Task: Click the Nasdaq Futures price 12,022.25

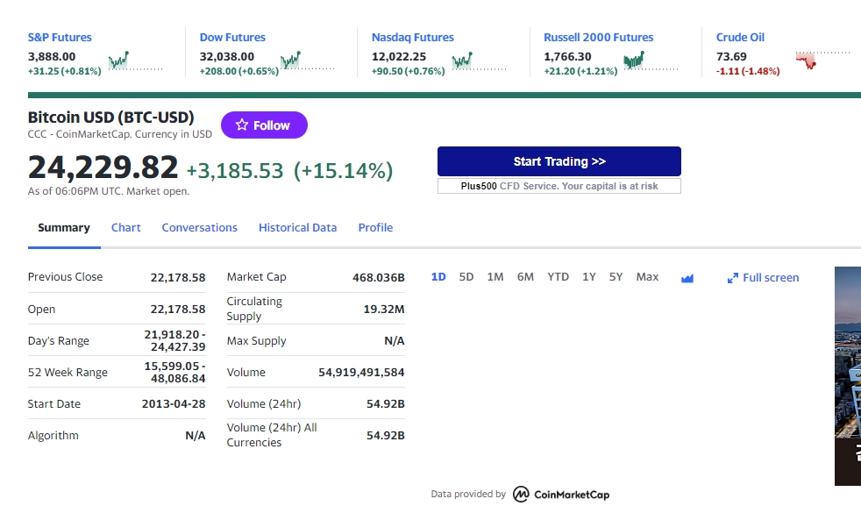Action: [399, 57]
